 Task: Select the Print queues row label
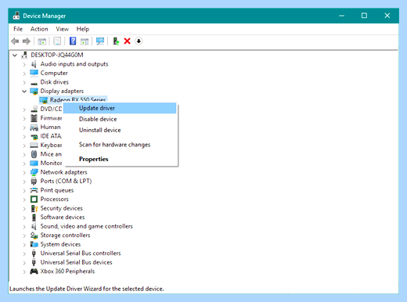[57, 190]
